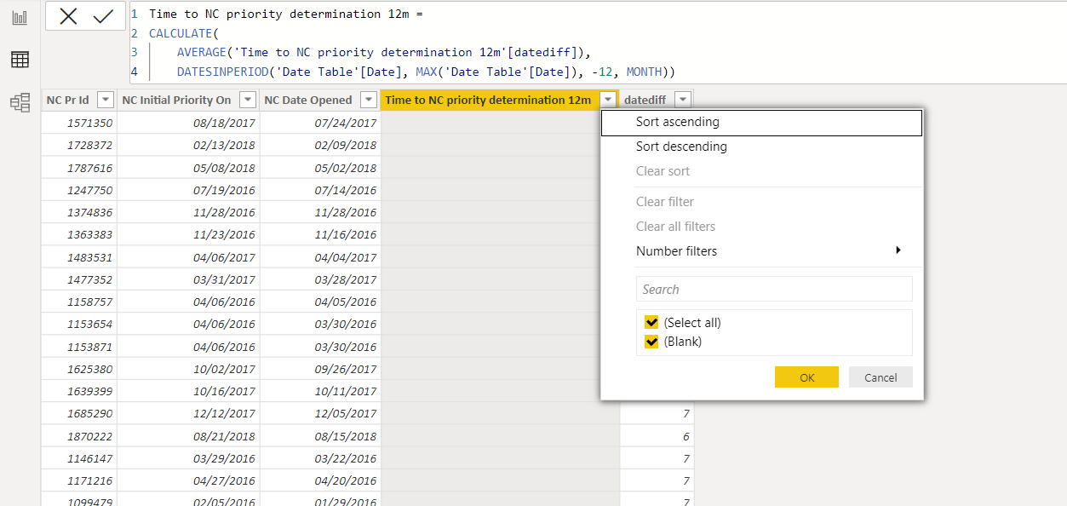Select cell with NC Pr Id 1477352
Image resolution: width=1067 pixels, height=506 pixels.
79,279
